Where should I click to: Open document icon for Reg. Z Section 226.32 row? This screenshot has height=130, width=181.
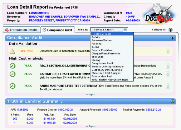tap(168, 66)
